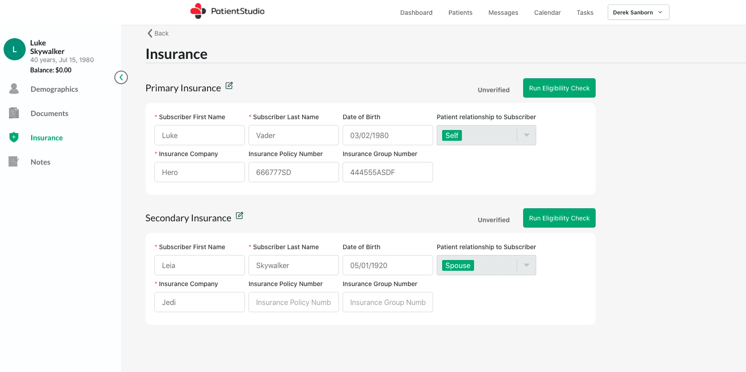Click Secondary Subscriber Last Name field Skywalker

(294, 265)
